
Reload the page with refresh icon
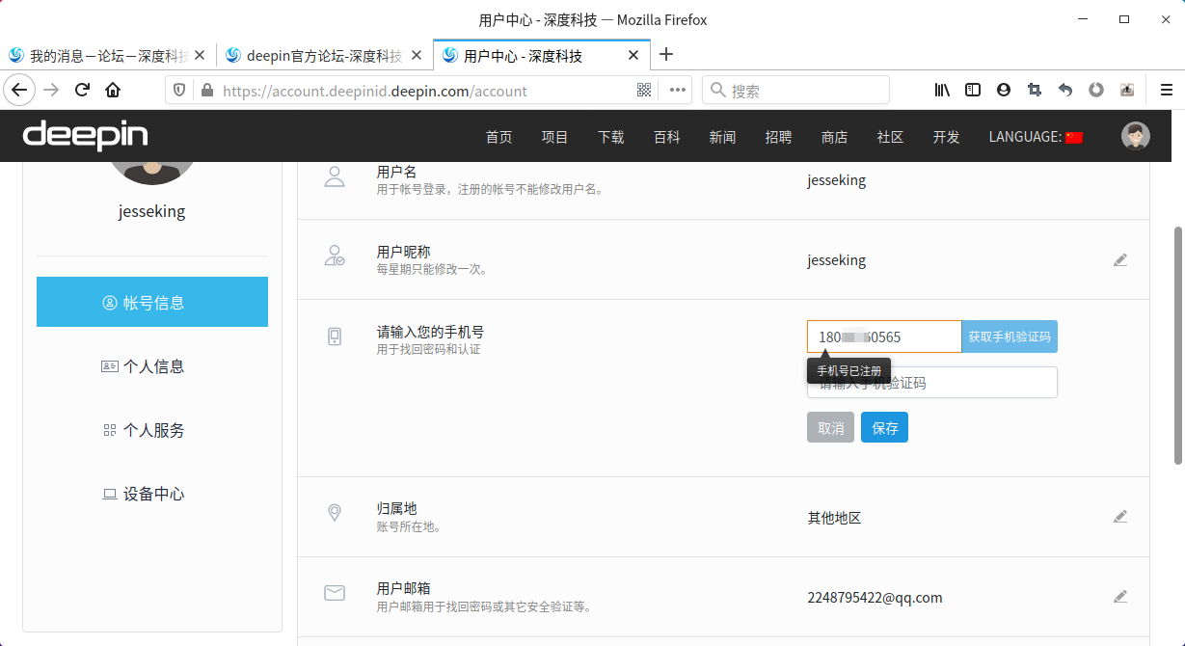[82, 90]
